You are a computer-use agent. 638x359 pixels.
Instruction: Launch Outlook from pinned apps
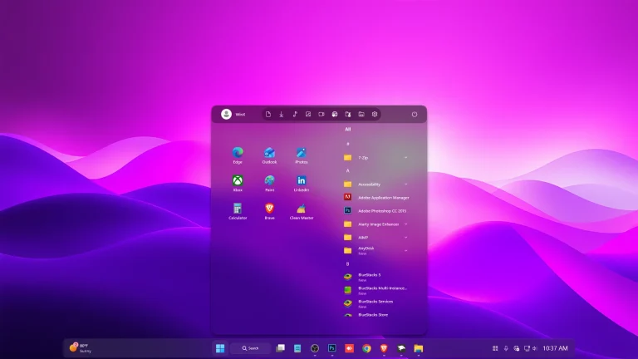coord(269,155)
